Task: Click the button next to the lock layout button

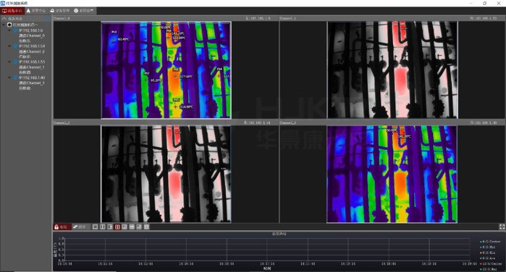Action: [x=80, y=227]
